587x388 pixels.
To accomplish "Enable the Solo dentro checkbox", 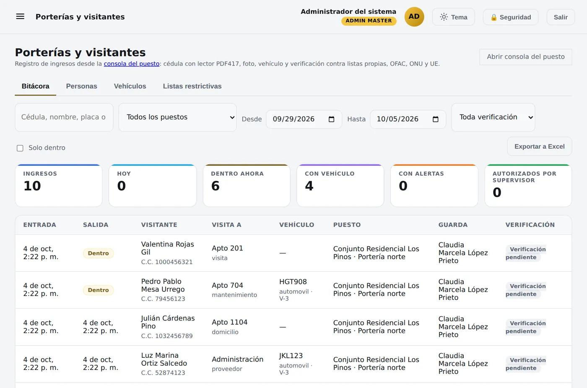I will point(20,148).
